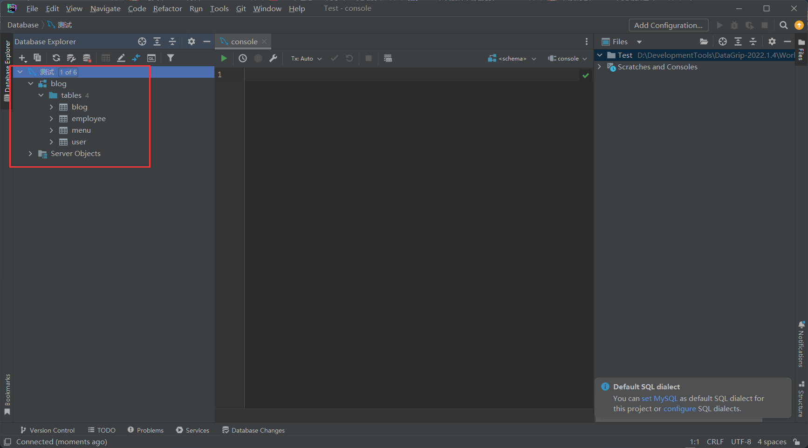
Task: Open Files panel gear options
Action: pyautogui.click(x=772, y=41)
